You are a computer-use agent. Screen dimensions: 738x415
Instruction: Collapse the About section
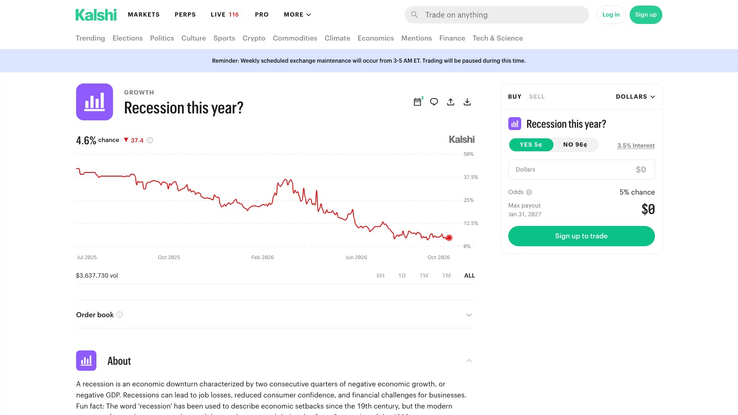pyautogui.click(x=469, y=361)
